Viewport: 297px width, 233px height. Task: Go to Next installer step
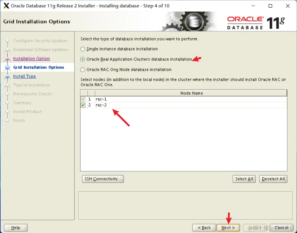click(x=228, y=228)
